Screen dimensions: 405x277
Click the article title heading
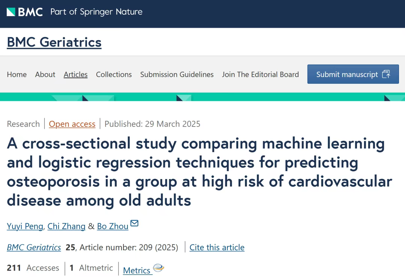pos(199,172)
